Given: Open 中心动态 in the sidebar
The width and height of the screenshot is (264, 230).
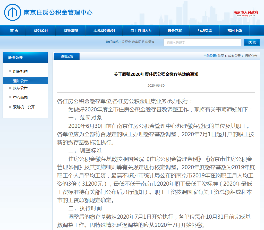Looking at the screenshot, I should [x=20, y=97].
